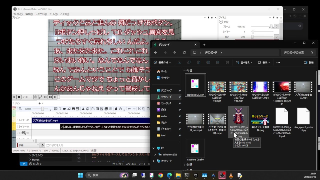Viewport: 320px width, 180px height.
Task: Add a face/expression item with the smiley icon
Action: [x=87, y=109]
